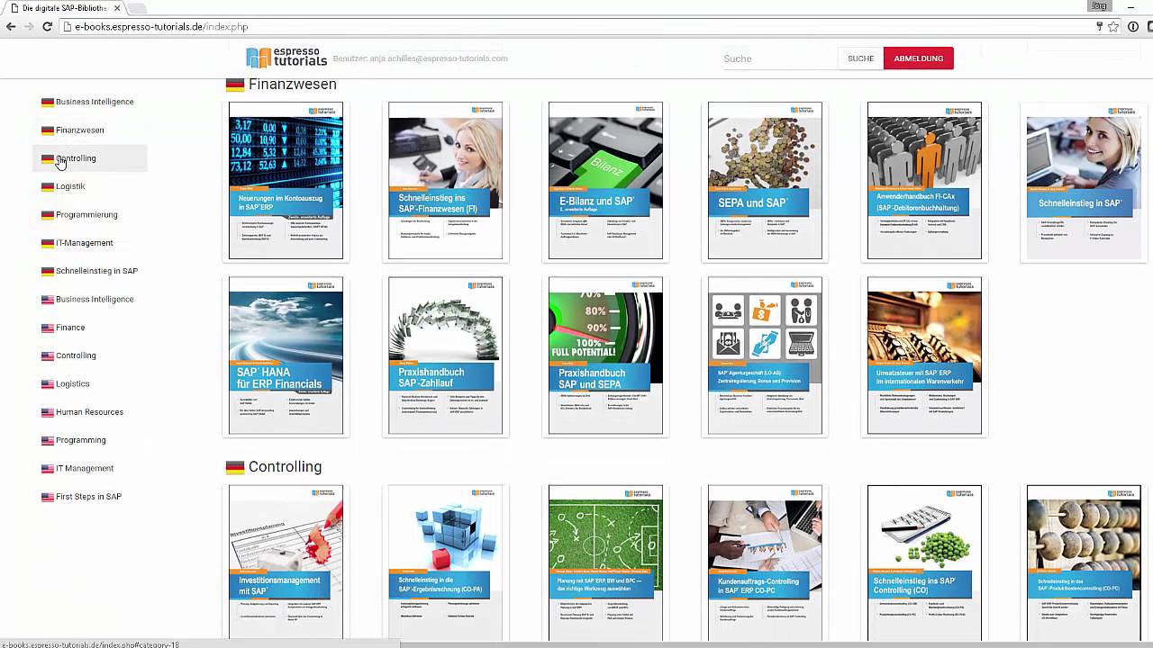Image resolution: width=1153 pixels, height=648 pixels.
Task: Reload the page with the refresh icon
Action: click(47, 27)
